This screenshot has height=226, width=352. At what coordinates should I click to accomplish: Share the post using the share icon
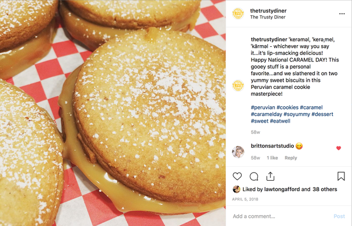click(x=270, y=176)
